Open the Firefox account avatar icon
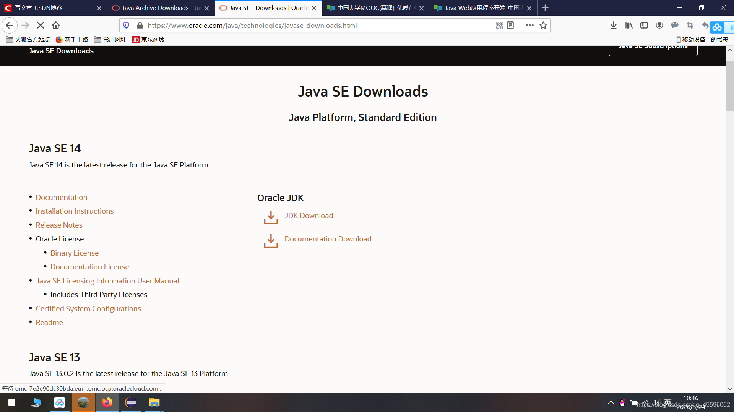The width and height of the screenshot is (734, 412). coord(659,25)
